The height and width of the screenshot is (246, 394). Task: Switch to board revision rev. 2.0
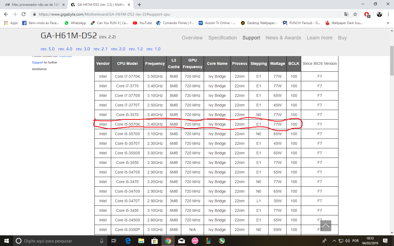pos(118,49)
